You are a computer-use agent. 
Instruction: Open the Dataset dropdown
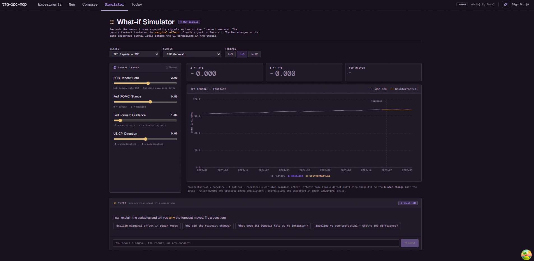click(x=134, y=54)
